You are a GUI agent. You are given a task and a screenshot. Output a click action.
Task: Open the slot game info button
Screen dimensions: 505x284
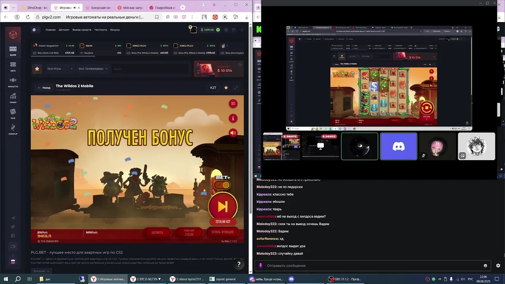(x=233, y=118)
